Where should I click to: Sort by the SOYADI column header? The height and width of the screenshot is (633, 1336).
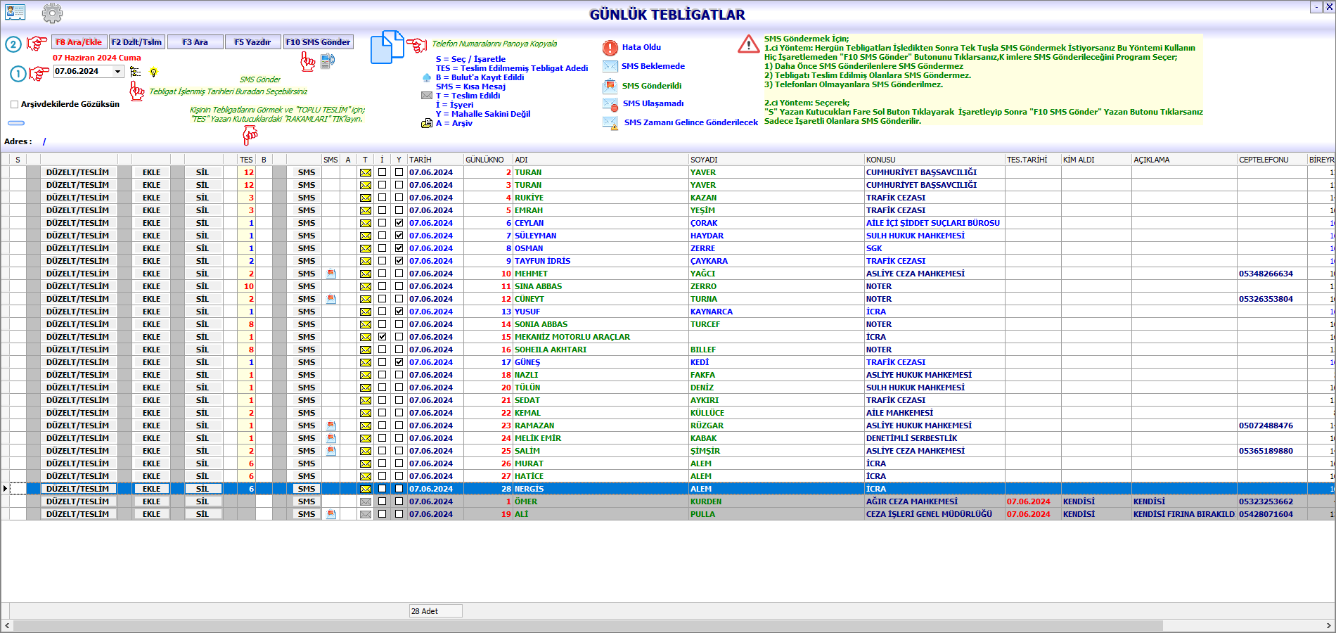click(704, 160)
